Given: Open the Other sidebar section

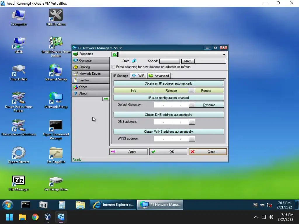Looking at the screenshot, I should click(91, 87).
